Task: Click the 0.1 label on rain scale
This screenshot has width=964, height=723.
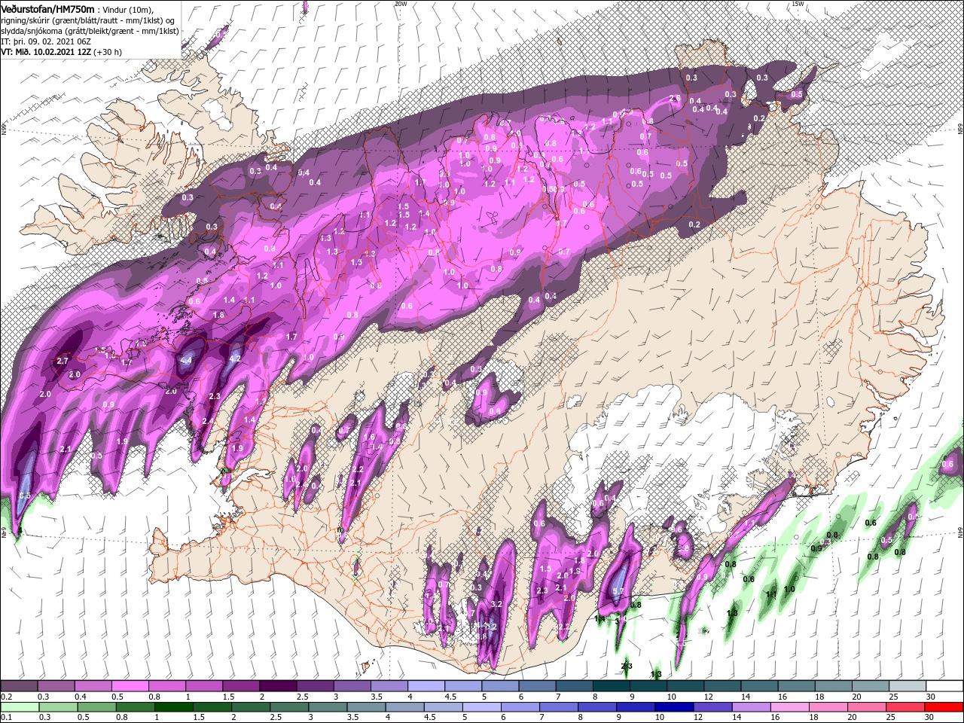Action: click(x=6, y=718)
